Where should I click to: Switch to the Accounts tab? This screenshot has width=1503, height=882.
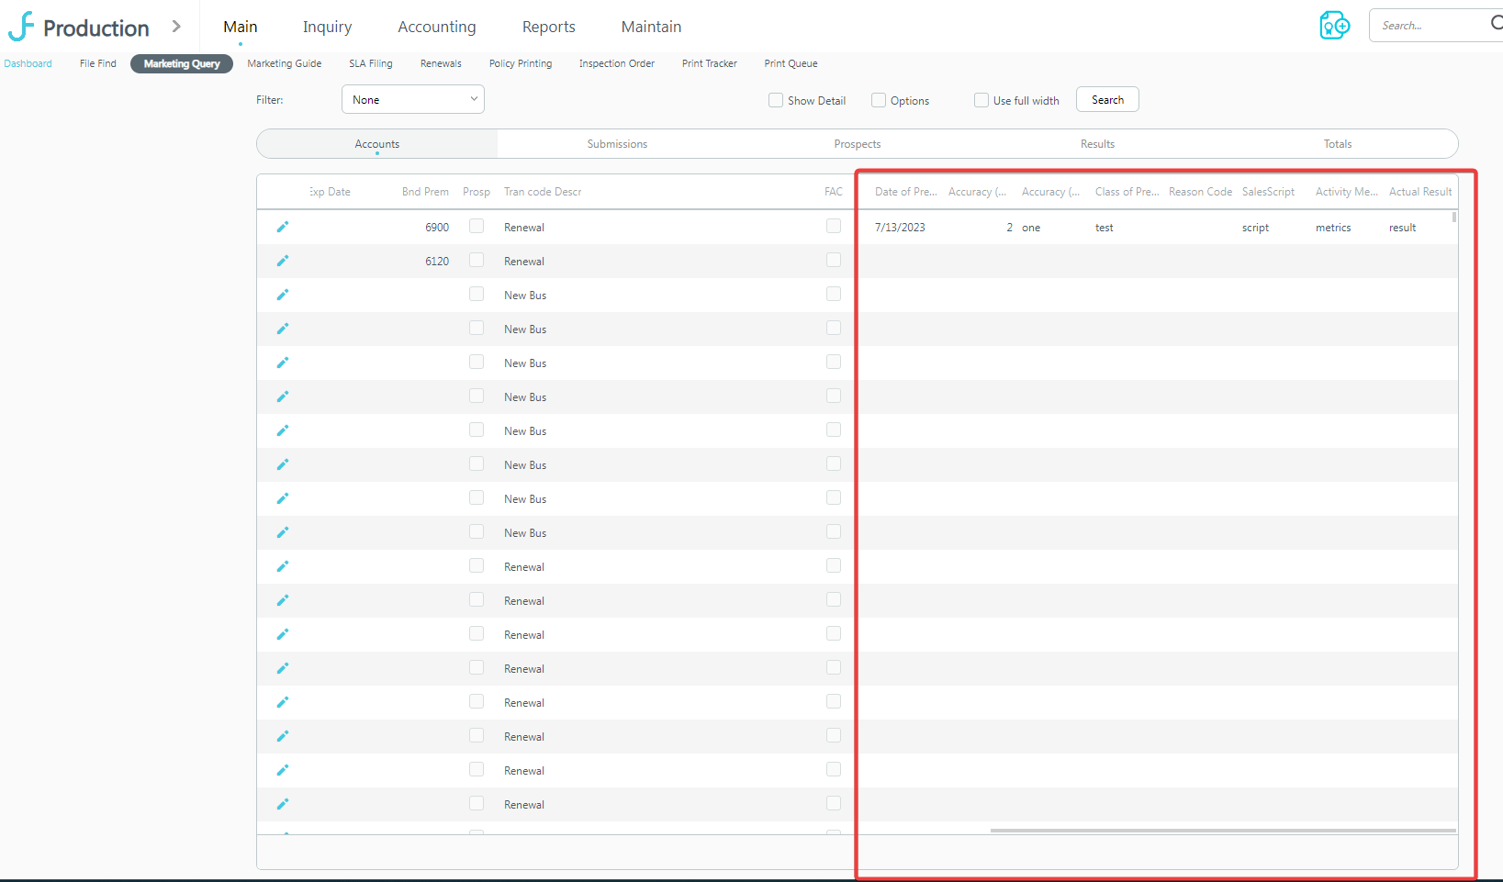[377, 143]
